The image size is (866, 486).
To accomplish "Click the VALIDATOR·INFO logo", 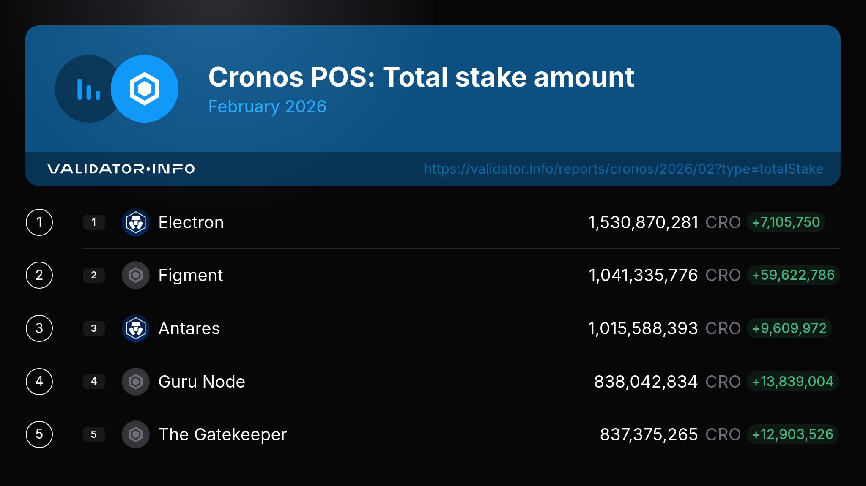I will 121,169.
